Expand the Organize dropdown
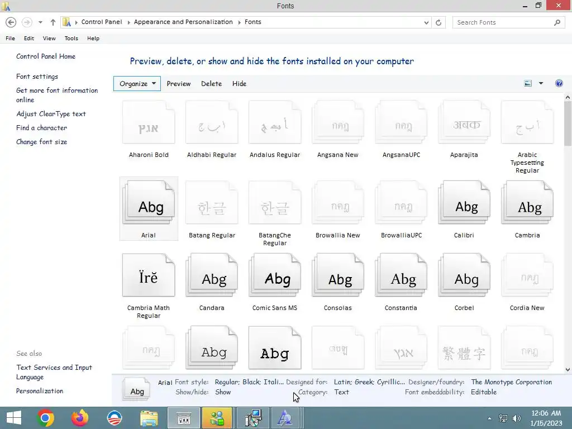This screenshot has height=429, width=572. [x=137, y=84]
